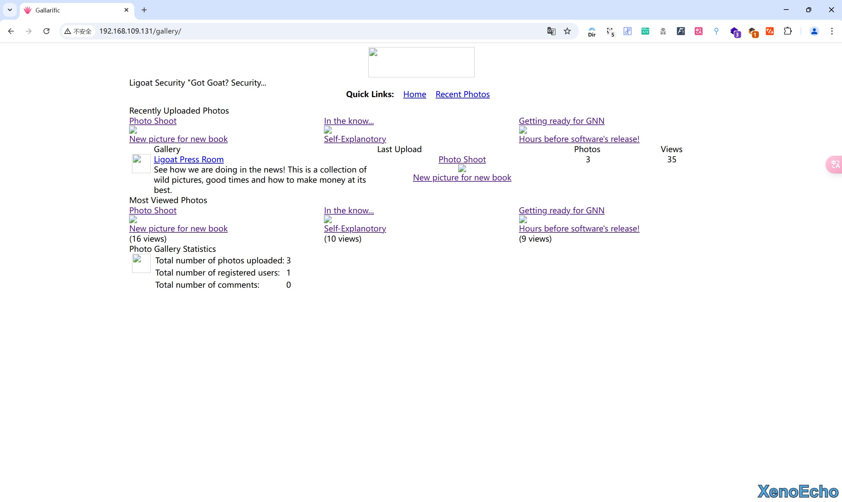Image resolution: width=842 pixels, height=502 pixels.
Task: Click the 'Not secure' site info chip
Action: [x=78, y=31]
